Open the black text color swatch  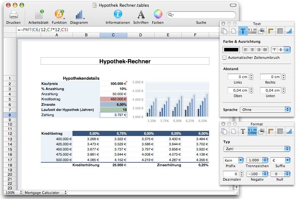[231, 50]
